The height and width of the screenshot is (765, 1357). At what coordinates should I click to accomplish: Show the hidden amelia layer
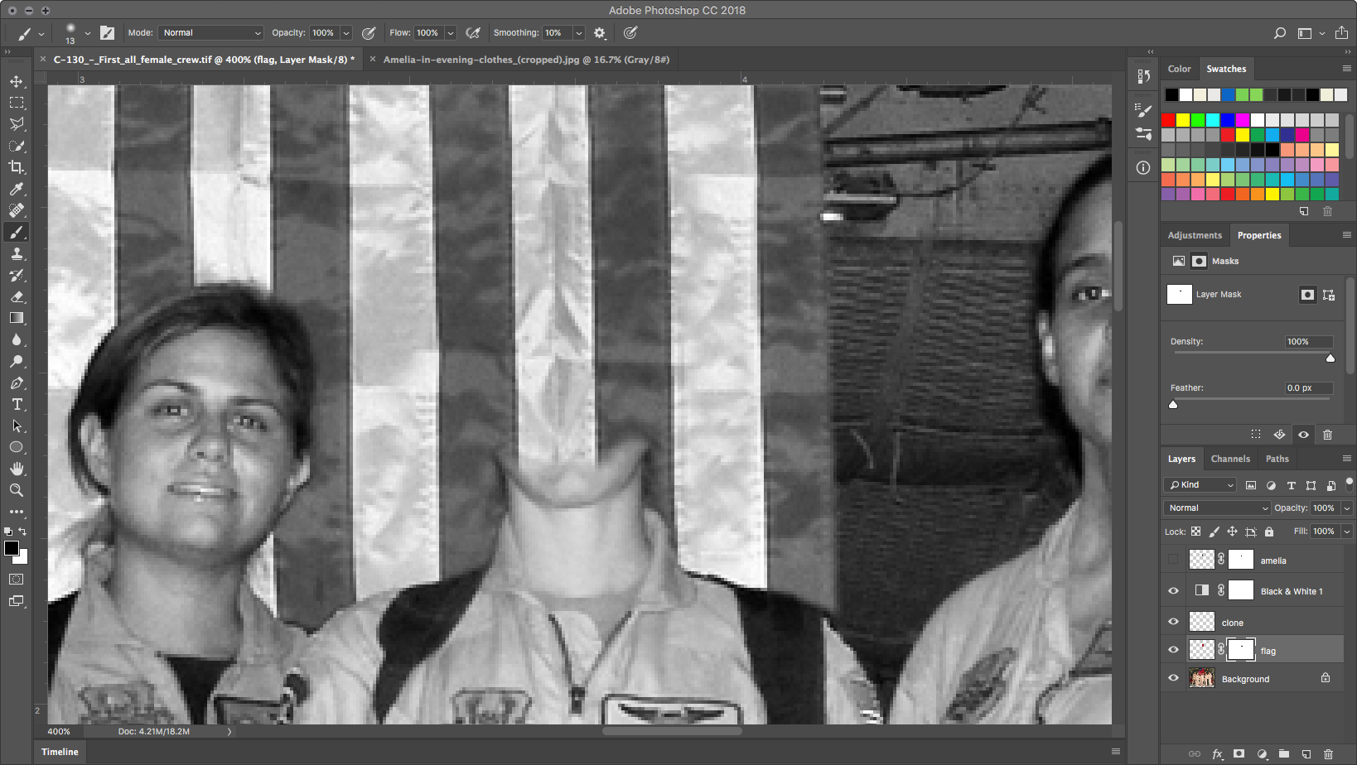1173,560
